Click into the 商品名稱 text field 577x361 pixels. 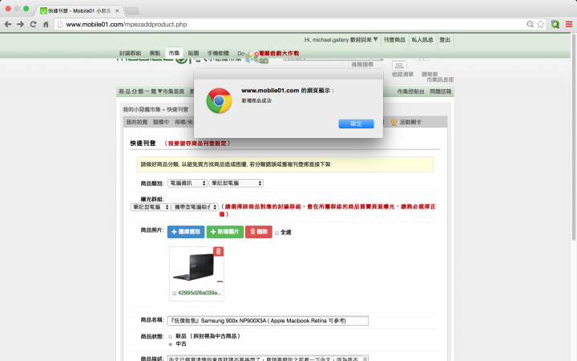268,321
